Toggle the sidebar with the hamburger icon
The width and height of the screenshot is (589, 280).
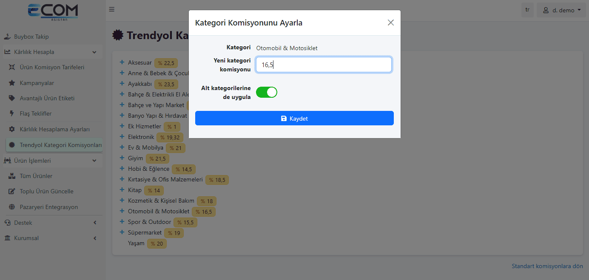pyautogui.click(x=112, y=9)
